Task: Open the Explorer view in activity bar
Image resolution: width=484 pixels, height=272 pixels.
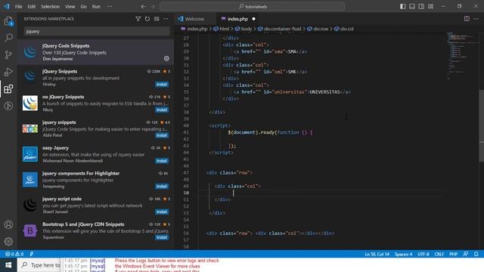Action: tap(8, 21)
